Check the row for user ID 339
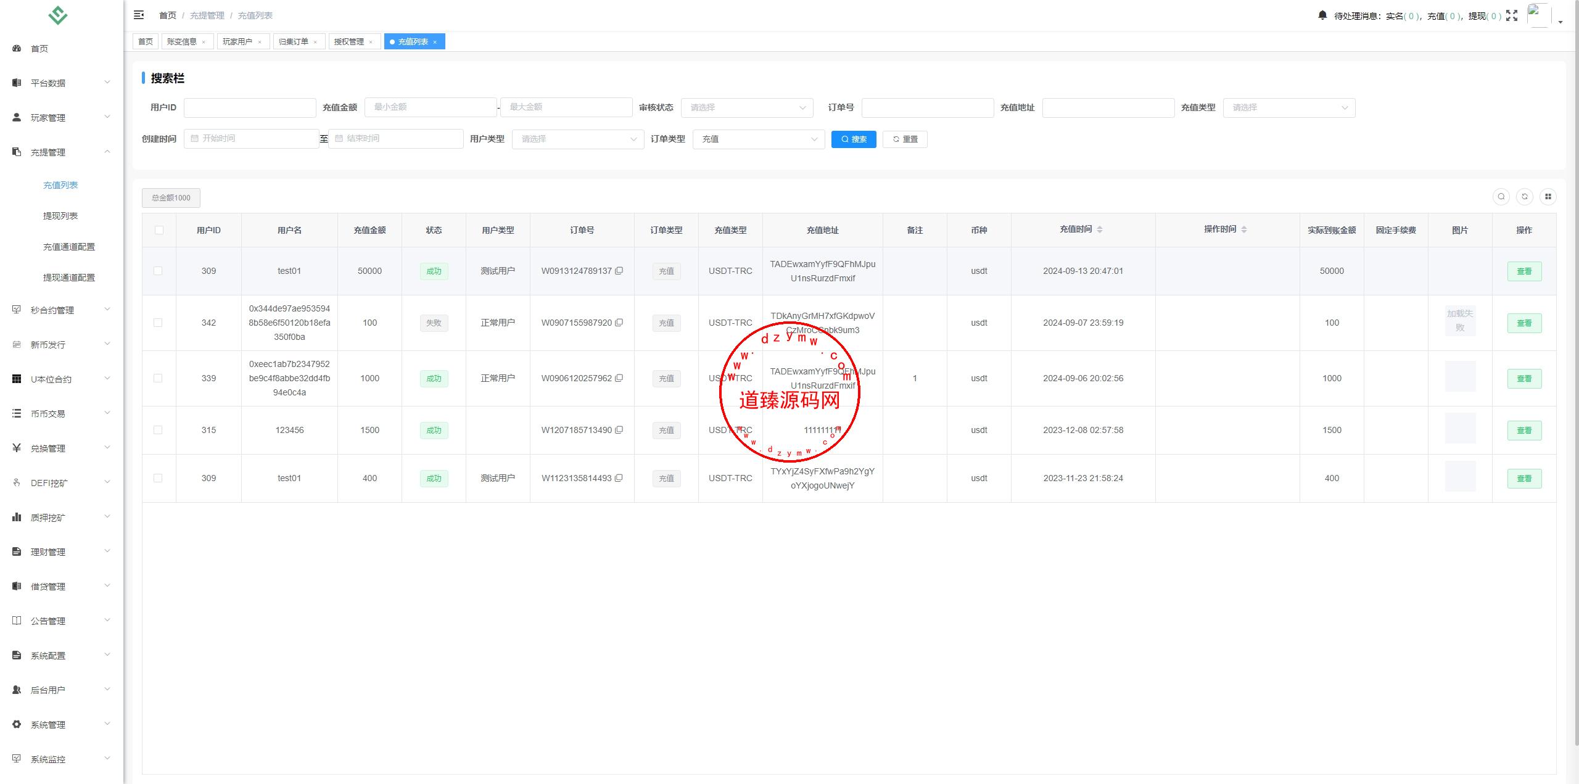Screen dimensions: 1579x784 [158, 378]
